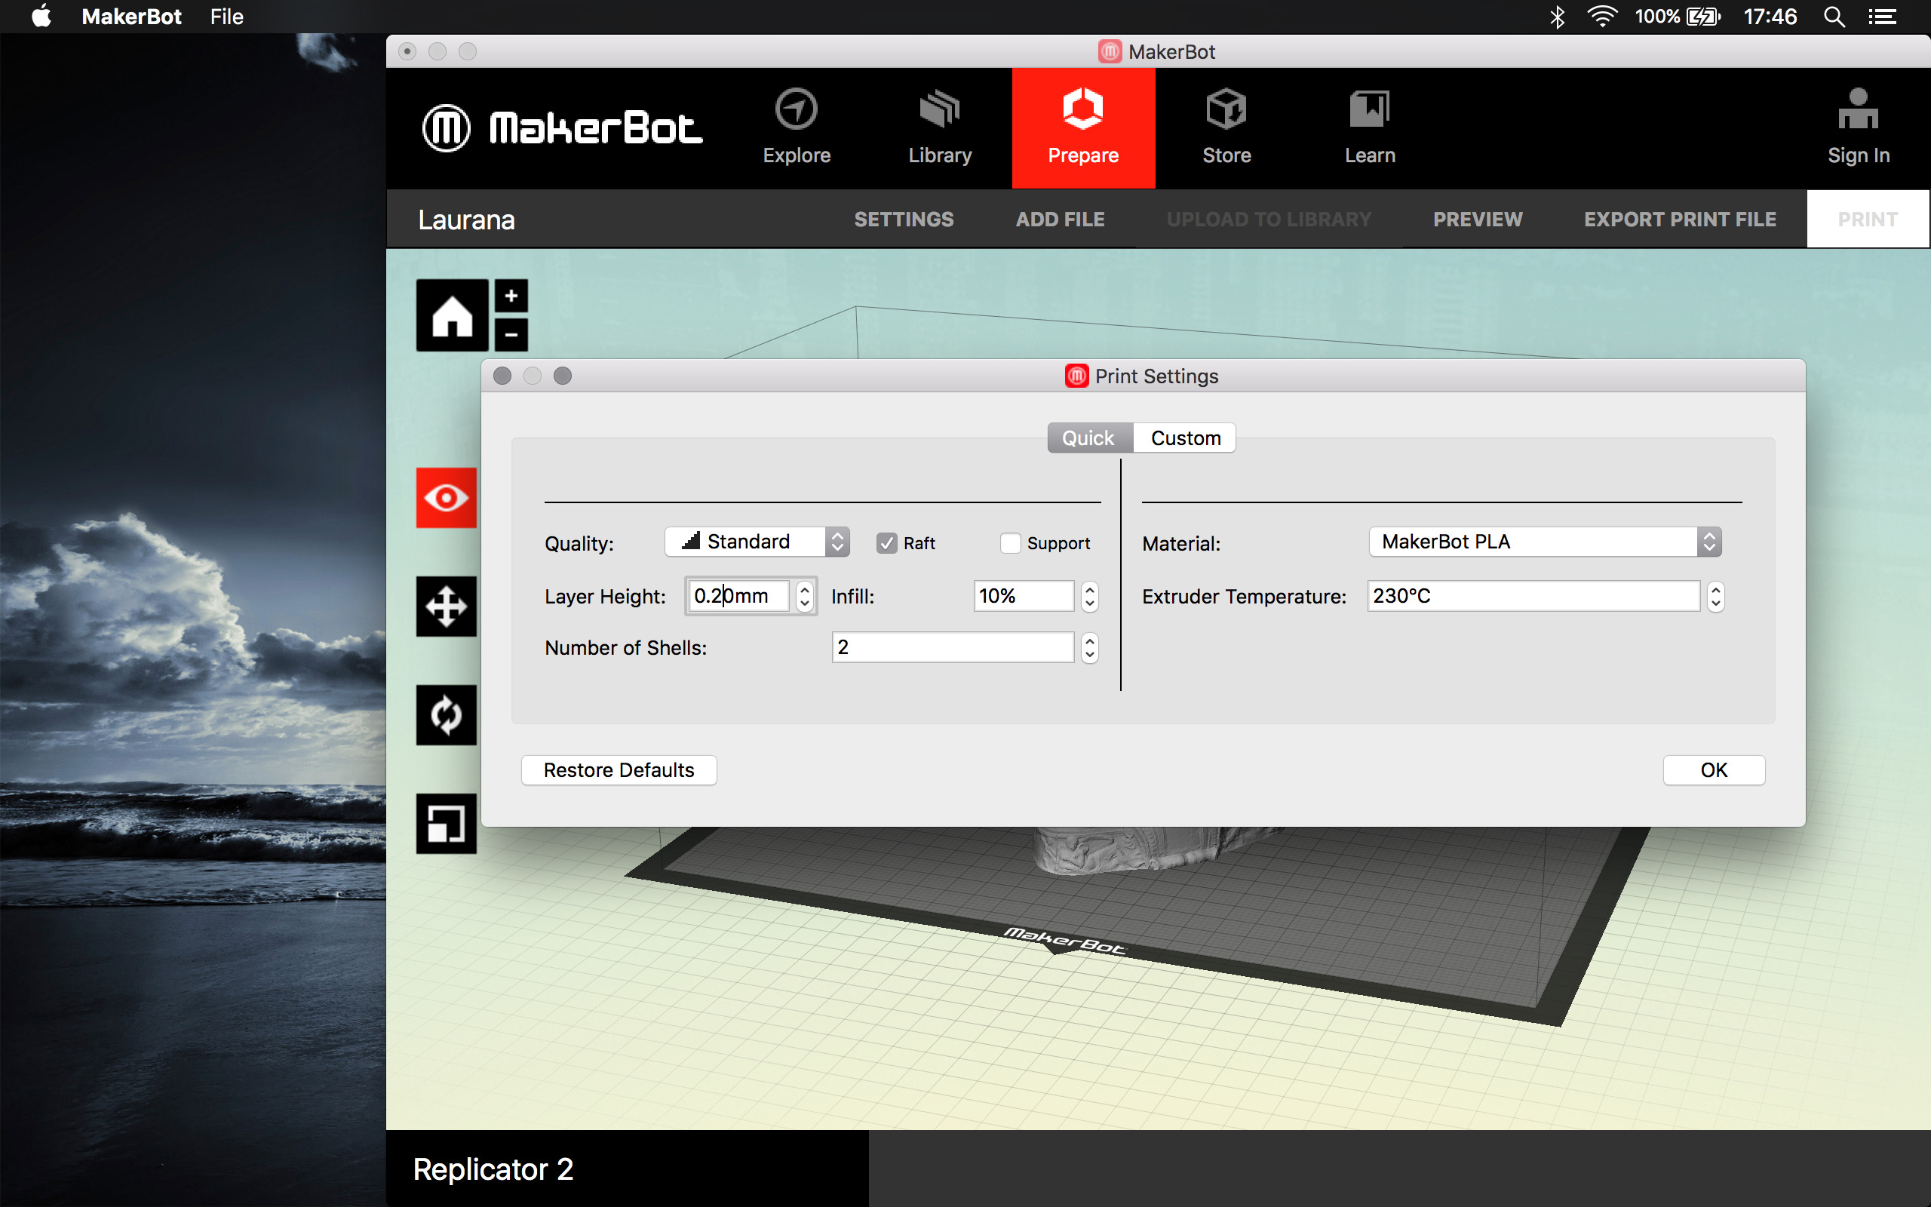Open the Quality dropdown
The height and width of the screenshot is (1207, 1931).
(757, 541)
